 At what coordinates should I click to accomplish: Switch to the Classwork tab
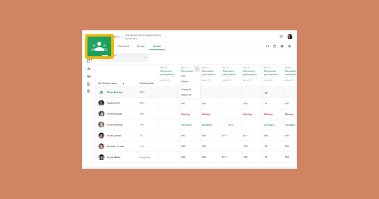(x=123, y=46)
